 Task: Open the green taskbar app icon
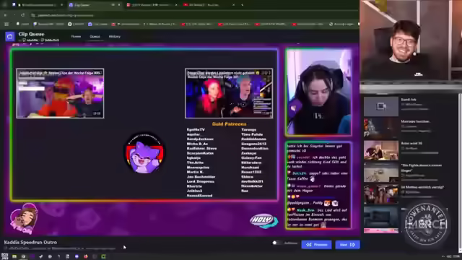point(103,256)
